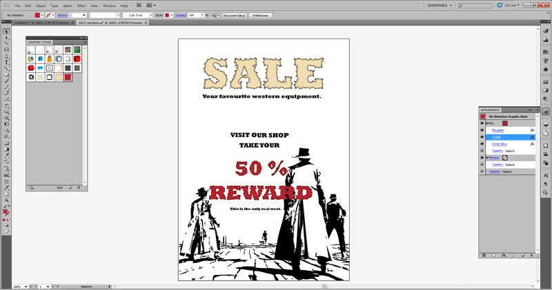Select the Selection tool (black arrow)
This screenshot has width=552, height=290.
pyautogui.click(x=7, y=32)
